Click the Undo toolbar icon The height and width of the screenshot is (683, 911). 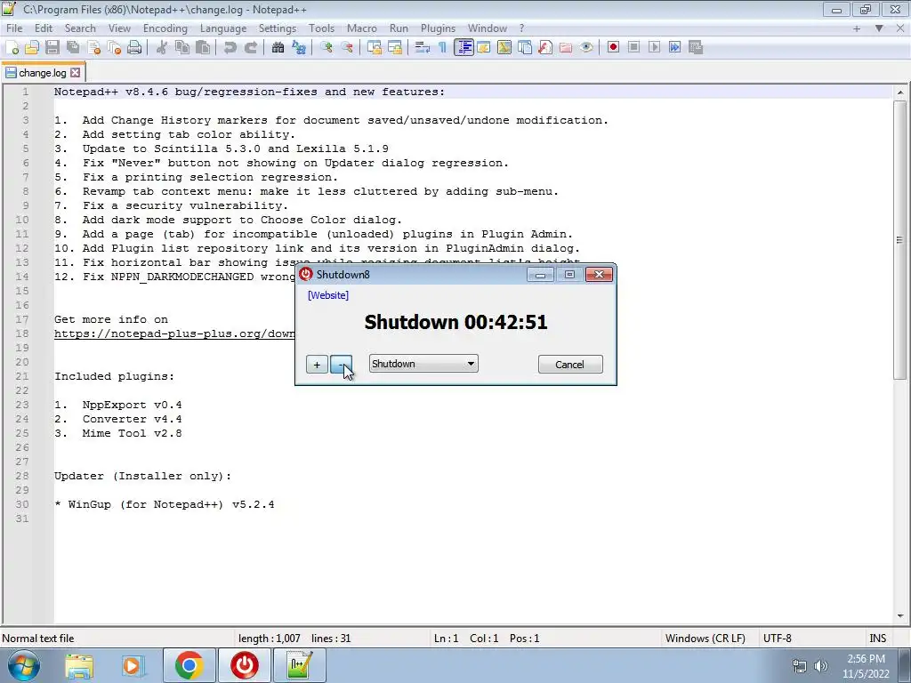[230, 48]
